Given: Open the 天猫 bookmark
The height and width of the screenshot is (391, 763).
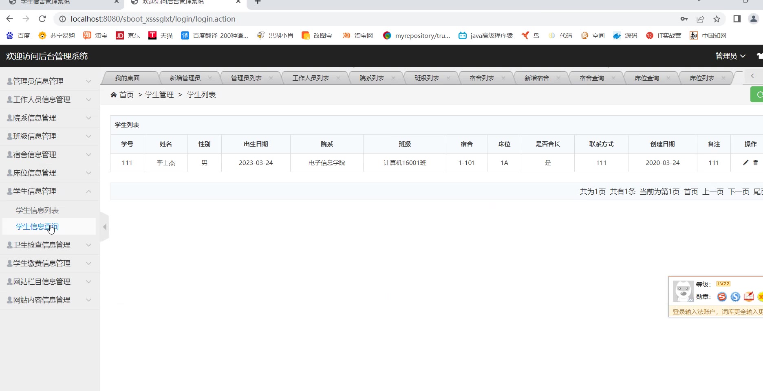Looking at the screenshot, I should (161, 35).
